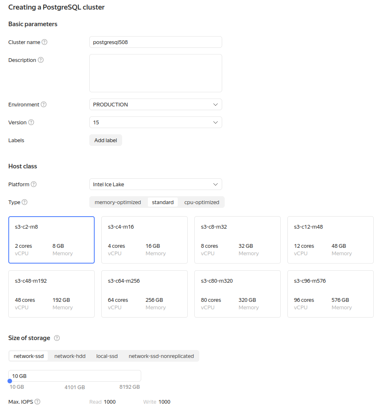The height and width of the screenshot is (412, 375).
Task: Switch type to memory-optimized
Action: tap(118, 202)
